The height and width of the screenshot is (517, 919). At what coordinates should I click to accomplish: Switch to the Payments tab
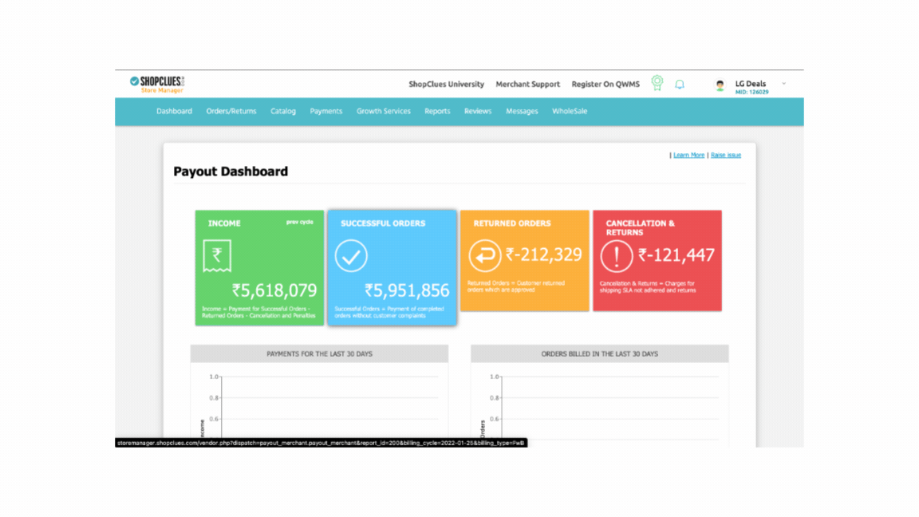tap(326, 111)
